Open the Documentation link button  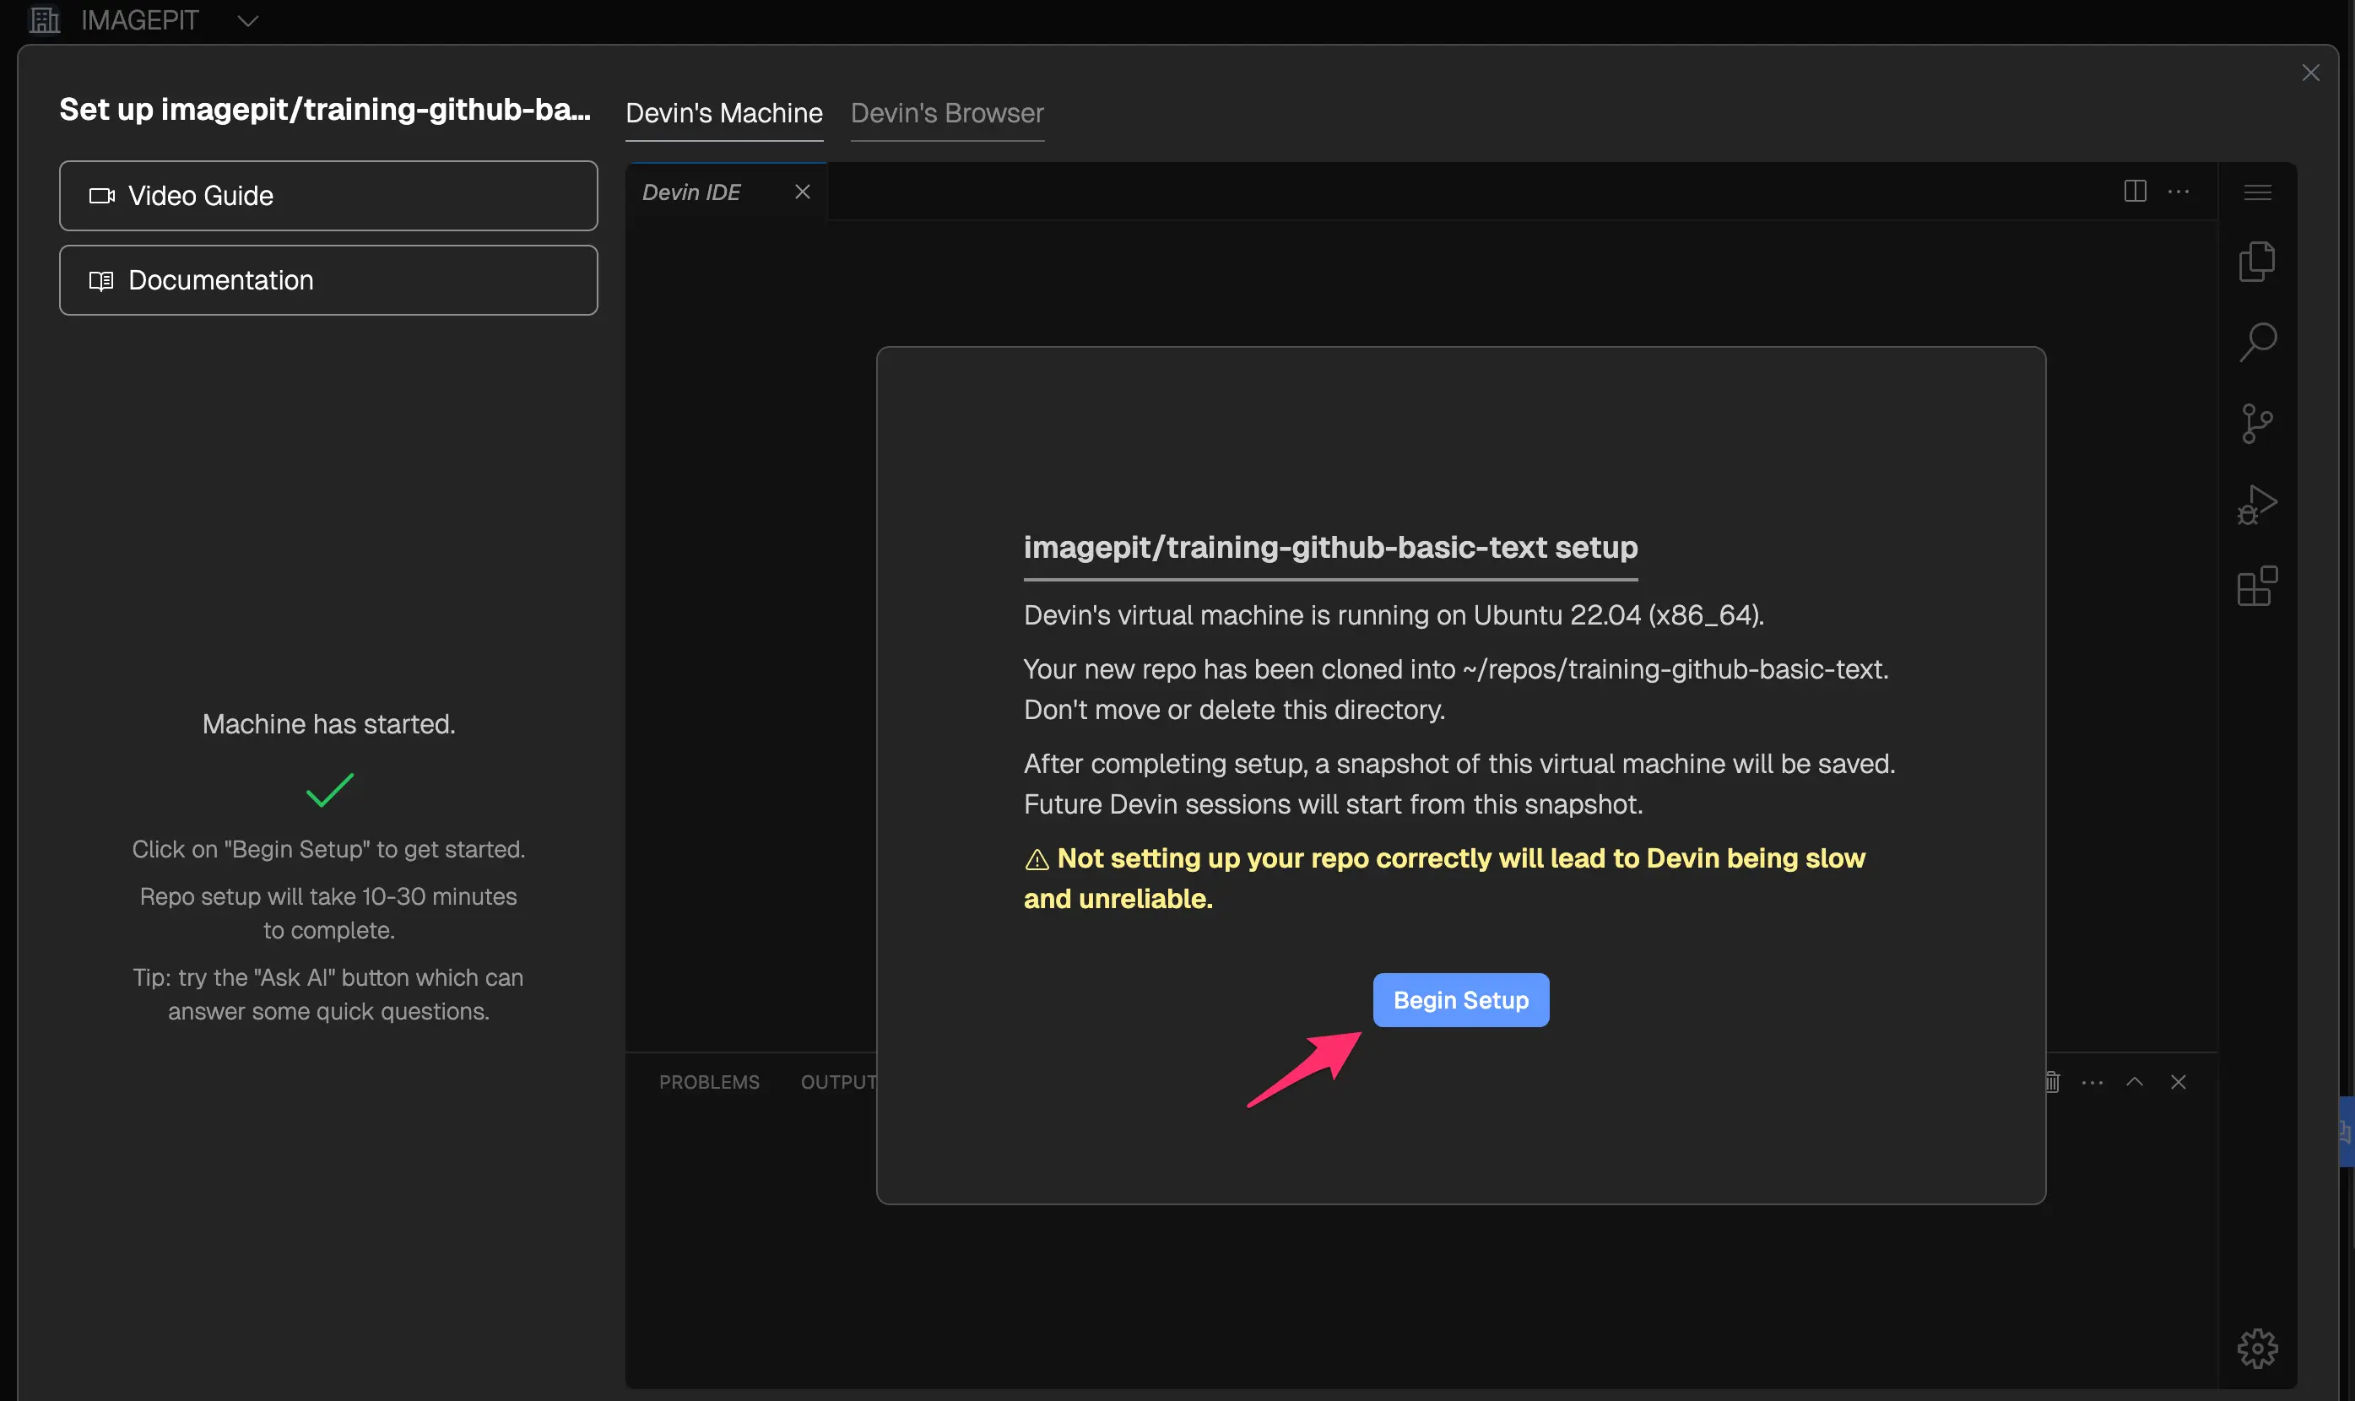(x=328, y=280)
